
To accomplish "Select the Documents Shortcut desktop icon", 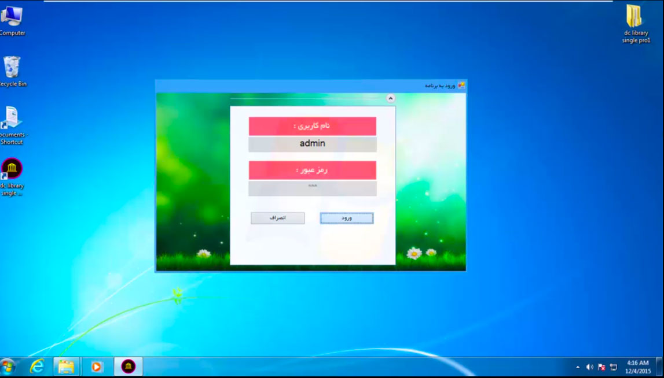I will 12,125.
